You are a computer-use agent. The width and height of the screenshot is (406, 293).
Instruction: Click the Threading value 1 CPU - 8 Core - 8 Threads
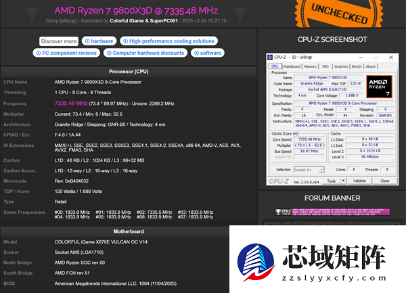tap(83, 93)
